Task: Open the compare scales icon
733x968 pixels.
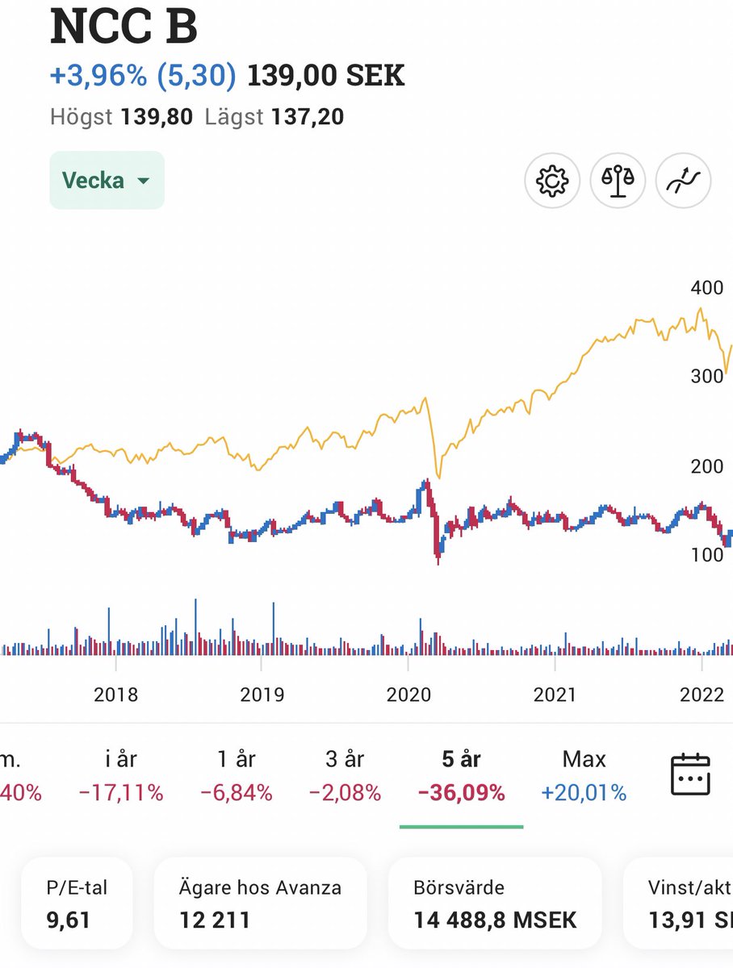Action: coord(618,181)
